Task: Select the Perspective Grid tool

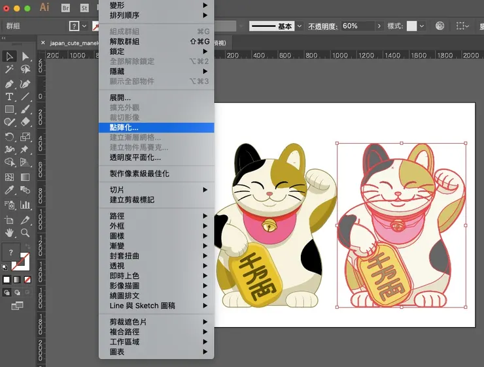Action: click(25, 162)
